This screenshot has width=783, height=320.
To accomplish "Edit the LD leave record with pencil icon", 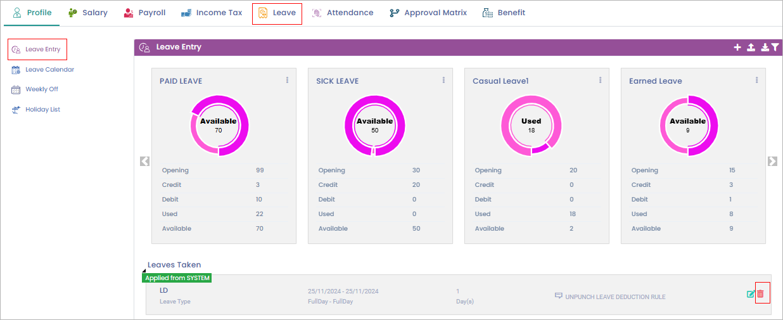I will (x=751, y=294).
